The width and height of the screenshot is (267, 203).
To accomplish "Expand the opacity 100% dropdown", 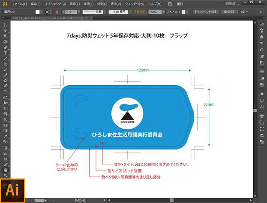I will tap(164, 12).
